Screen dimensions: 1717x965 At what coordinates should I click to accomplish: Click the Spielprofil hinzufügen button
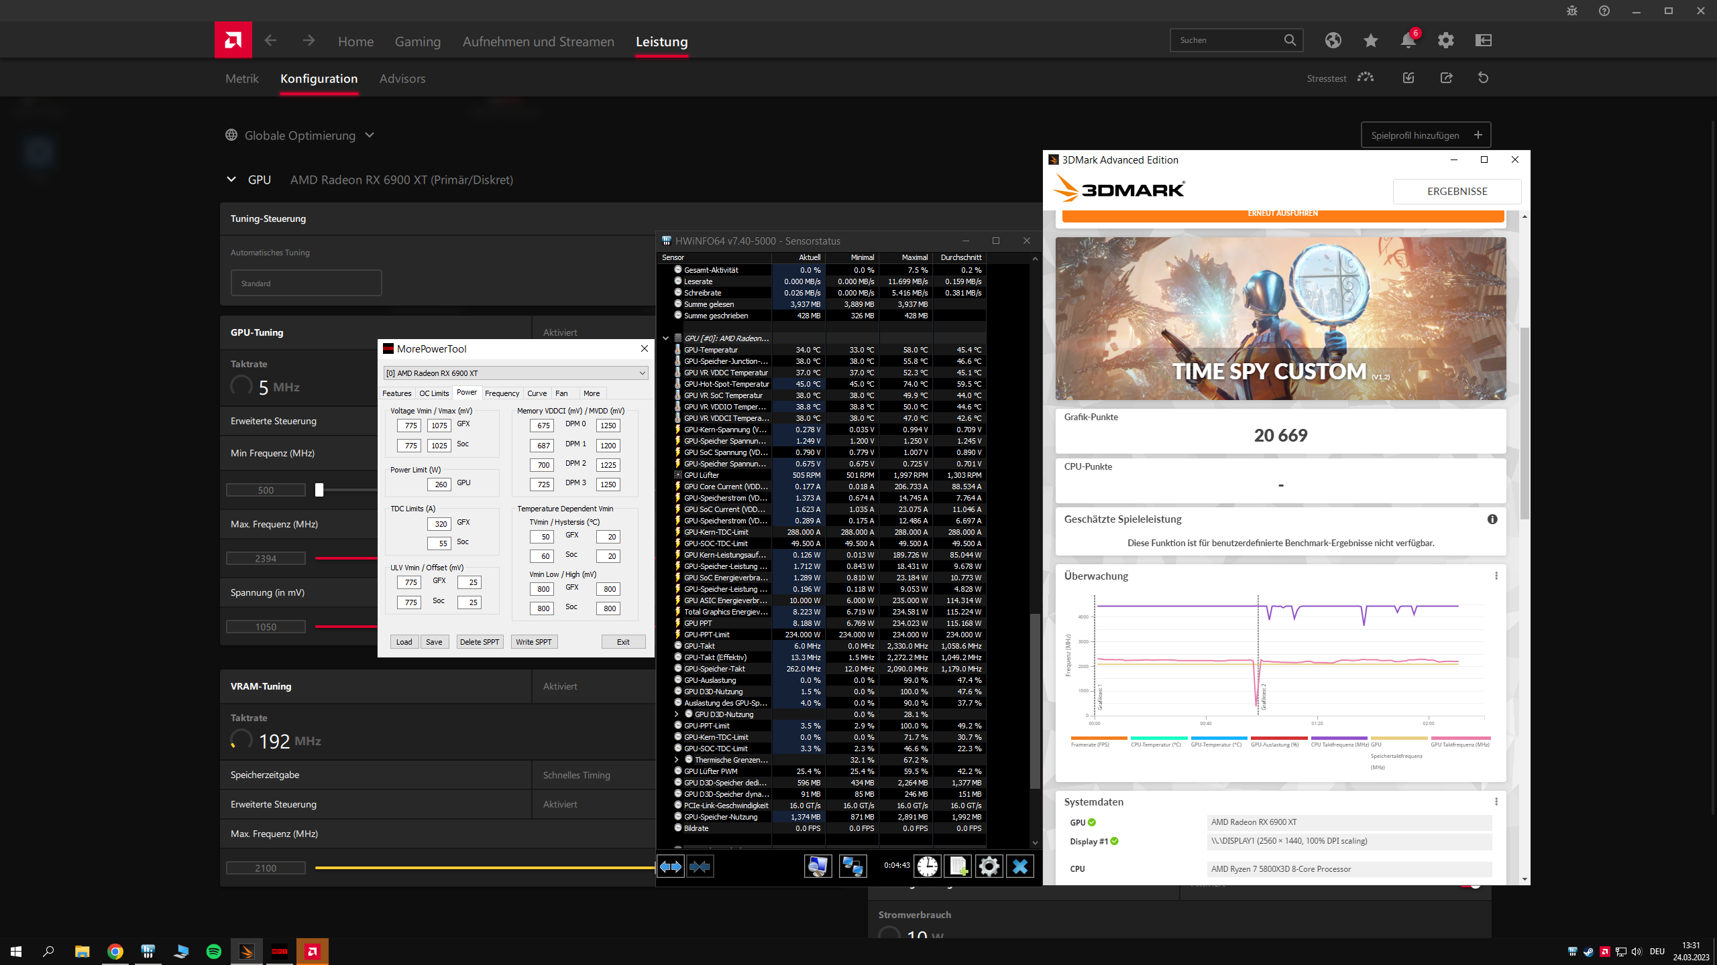[1426, 135]
